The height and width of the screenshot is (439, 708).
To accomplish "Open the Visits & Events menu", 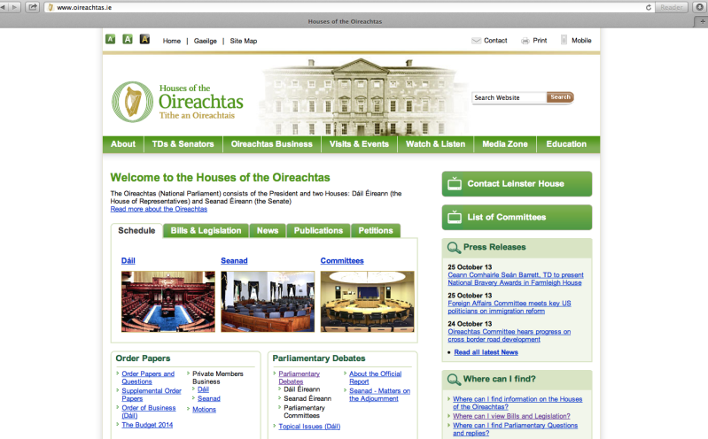I will coord(359,144).
